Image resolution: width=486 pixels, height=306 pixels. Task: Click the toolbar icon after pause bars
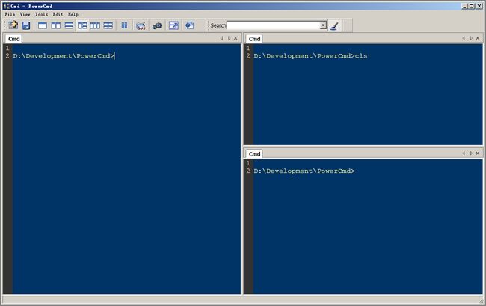(x=141, y=25)
